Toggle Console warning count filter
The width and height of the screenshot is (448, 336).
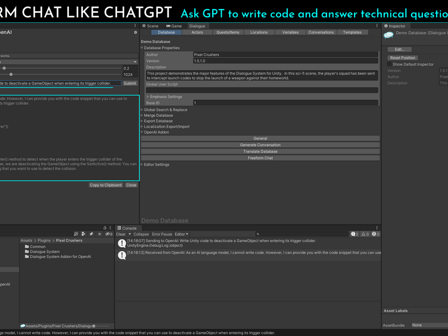(365, 234)
